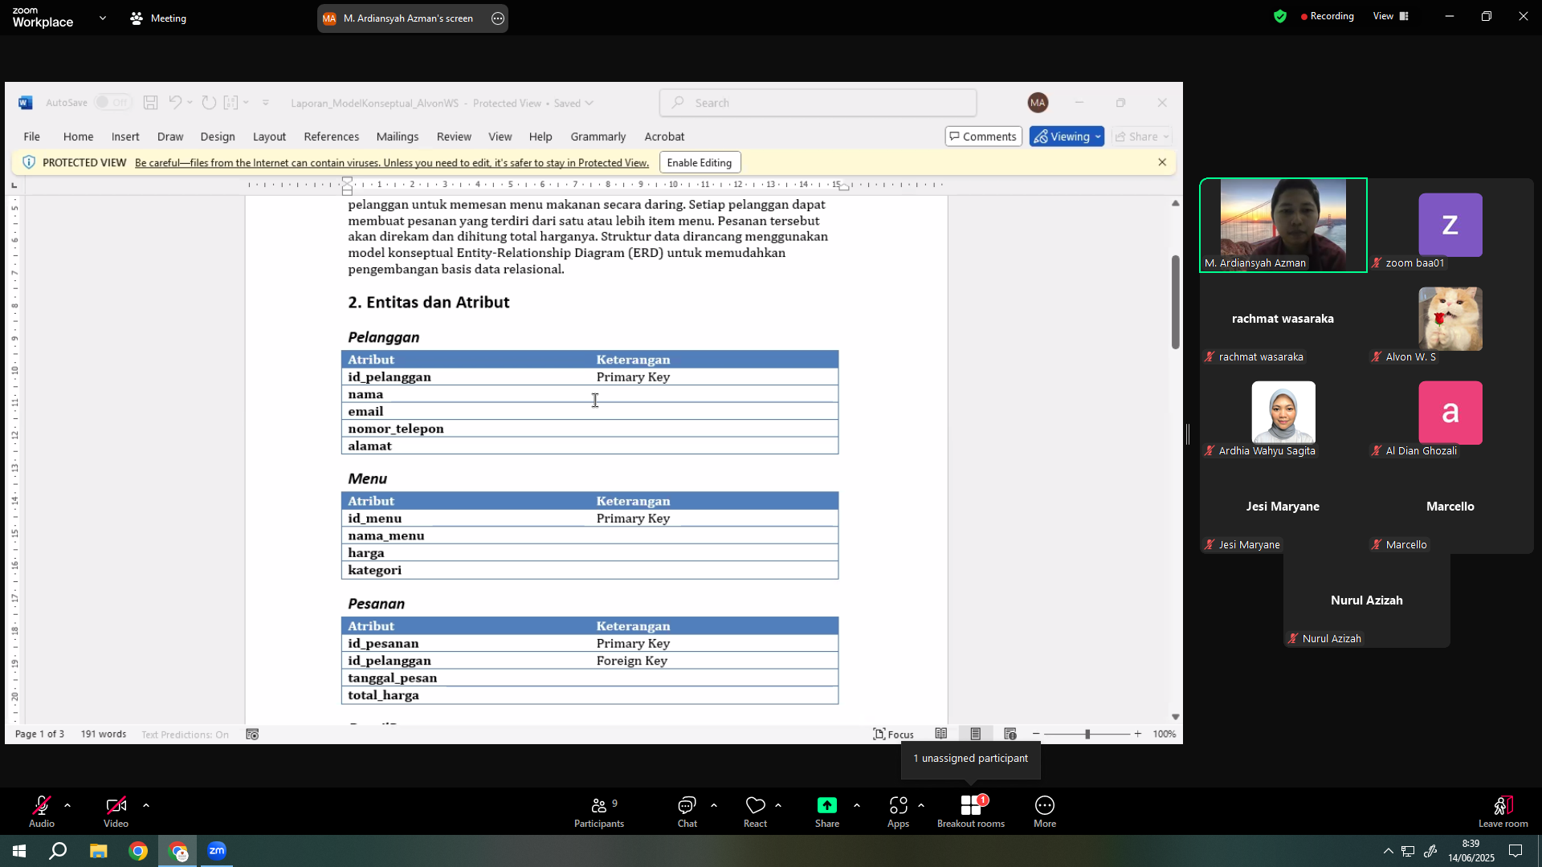
Task: Switch to Print Layout view icon
Action: tap(976, 735)
